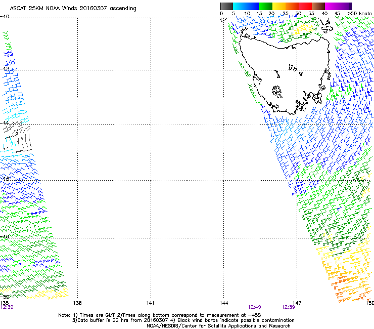Select the dark blue 10-15 knots legend color
This screenshot has width=374, height=329.
253,6
